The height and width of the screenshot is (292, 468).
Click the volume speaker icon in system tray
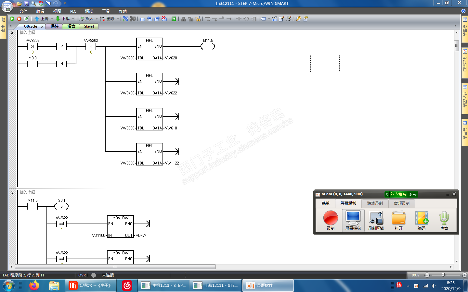pyautogui.click(x=434, y=286)
